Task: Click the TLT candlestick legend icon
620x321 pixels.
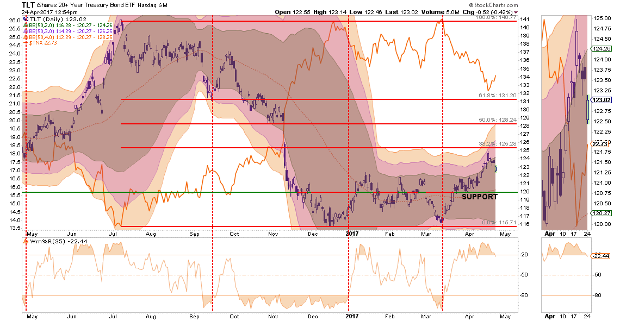Action: pos(26,18)
